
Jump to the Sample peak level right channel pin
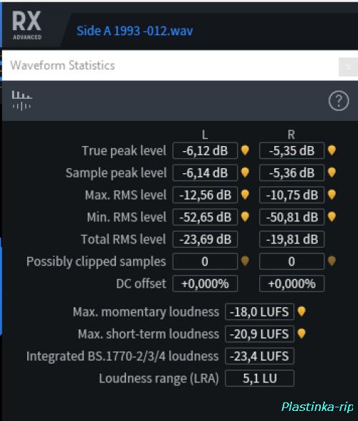click(x=332, y=173)
